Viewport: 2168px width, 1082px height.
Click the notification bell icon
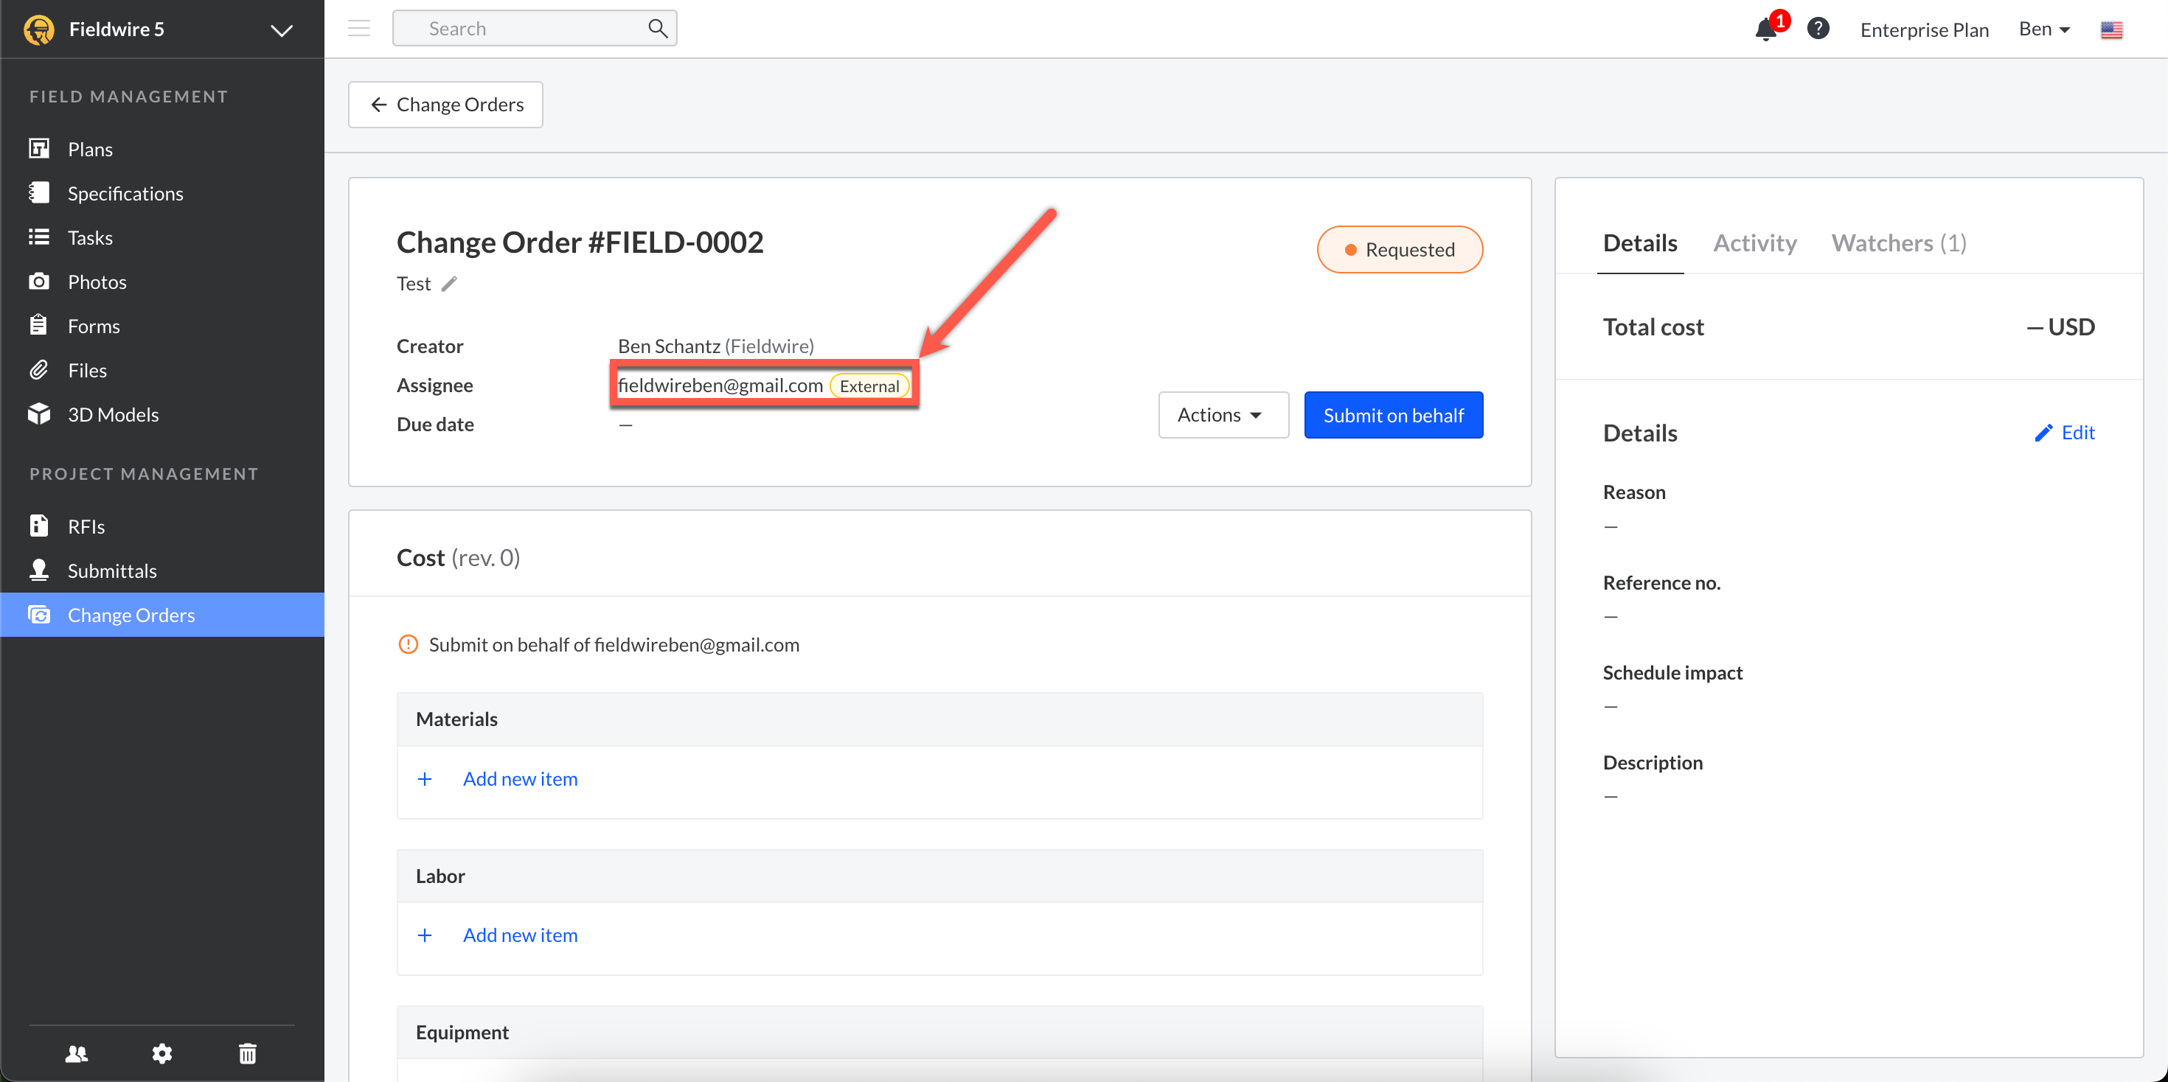(x=1765, y=29)
